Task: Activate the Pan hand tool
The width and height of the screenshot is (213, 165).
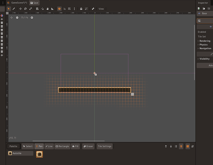Action: pyautogui.click(x=47, y=9)
